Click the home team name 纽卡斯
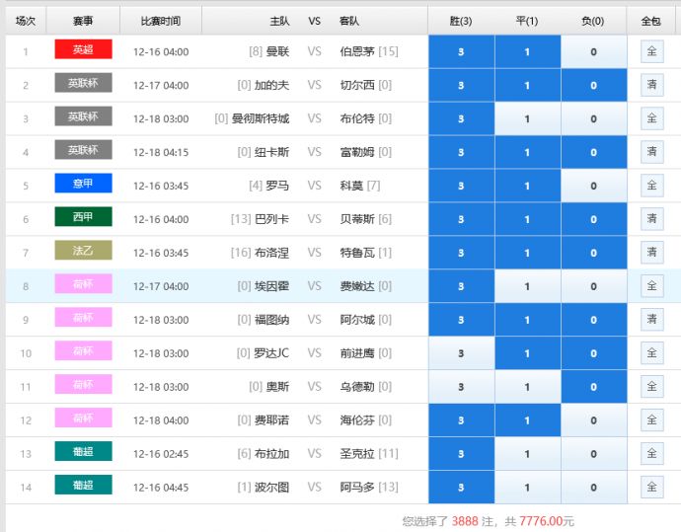This screenshot has height=532, width=681. click(271, 152)
